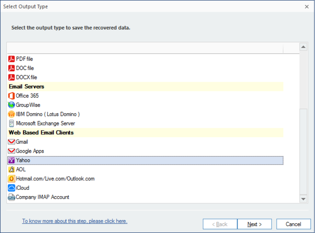Click the DOCX file icon
The height and width of the screenshot is (233, 315).
[x=11, y=77]
